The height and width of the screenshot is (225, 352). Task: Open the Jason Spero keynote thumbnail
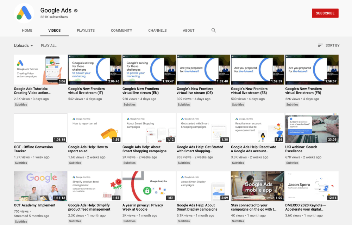pyautogui.click(x=312, y=186)
